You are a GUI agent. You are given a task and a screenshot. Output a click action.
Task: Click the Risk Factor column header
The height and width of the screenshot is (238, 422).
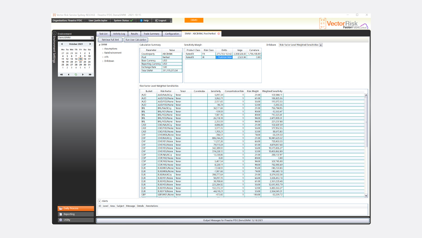(x=166, y=91)
